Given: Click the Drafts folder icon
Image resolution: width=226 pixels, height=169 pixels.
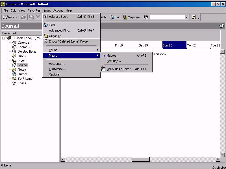Looking at the screenshot, I should click(14, 56).
